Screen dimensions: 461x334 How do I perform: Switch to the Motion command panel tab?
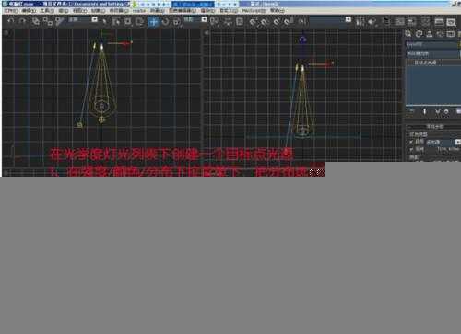[x=440, y=34]
